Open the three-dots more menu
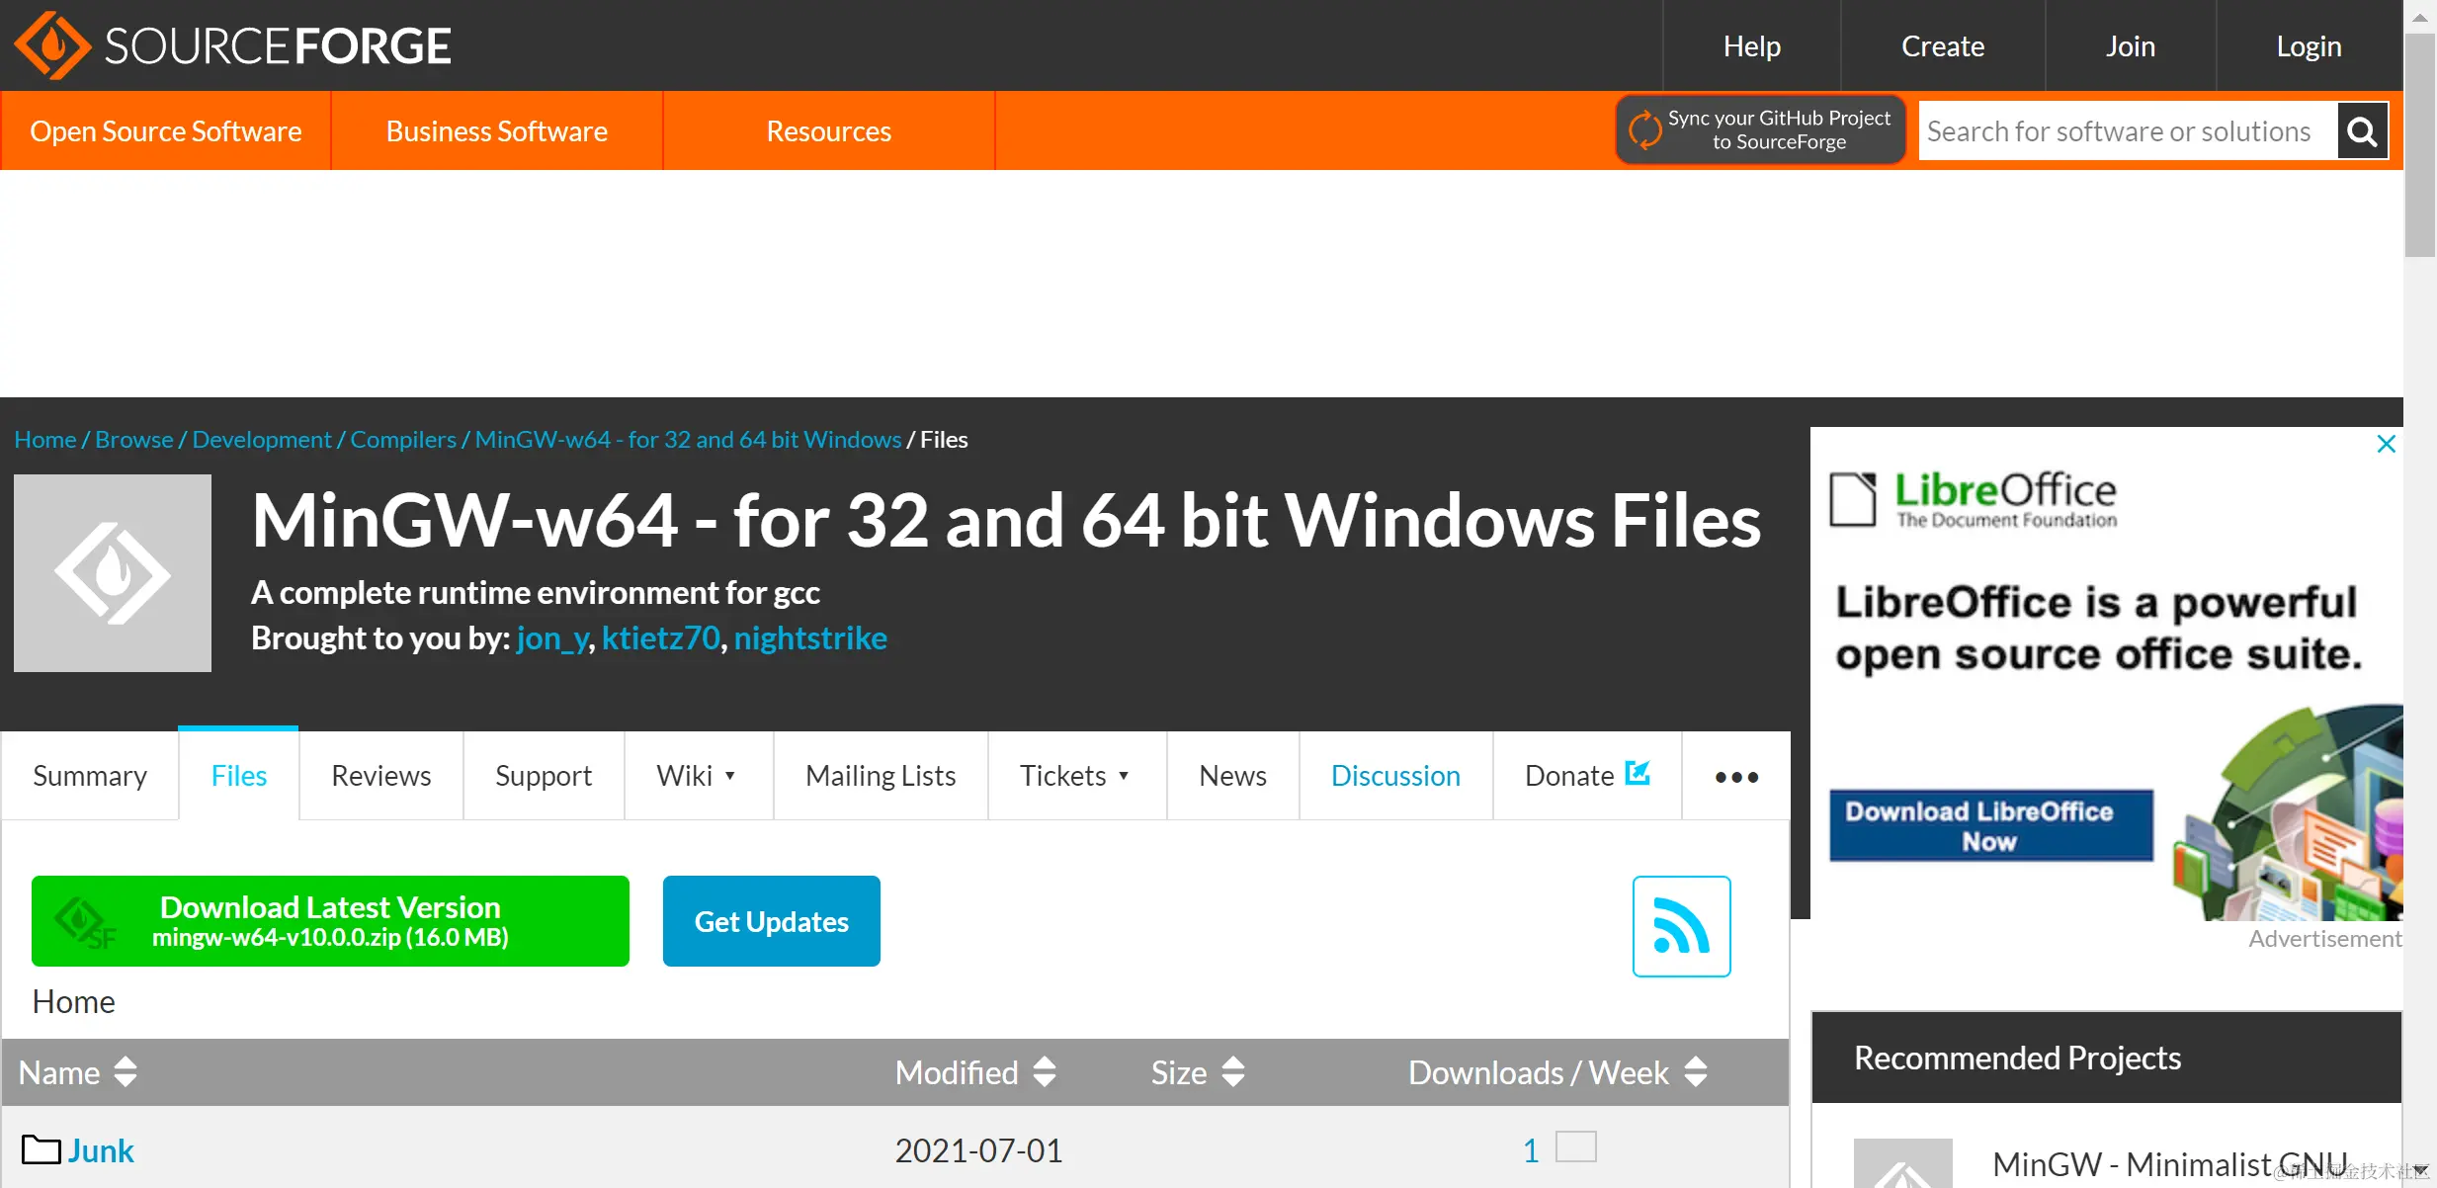The image size is (2437, 1188). click(x=1736, y=777)
